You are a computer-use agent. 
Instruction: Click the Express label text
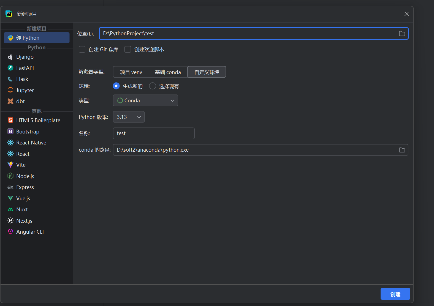pos(25,187)
